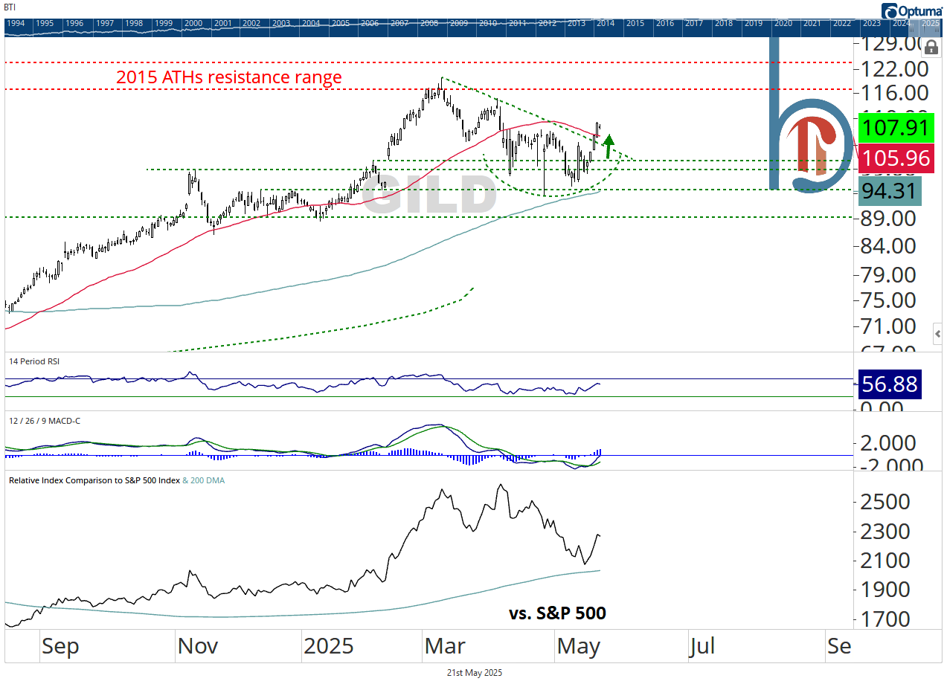The width and height of the screenshot is (947, 687).
Task: Select year 2018 in the overview timeline
Action: pos(723,23)
